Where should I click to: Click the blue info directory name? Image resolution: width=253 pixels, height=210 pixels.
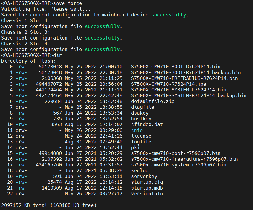pyautogui.click(x=137, y=130)
